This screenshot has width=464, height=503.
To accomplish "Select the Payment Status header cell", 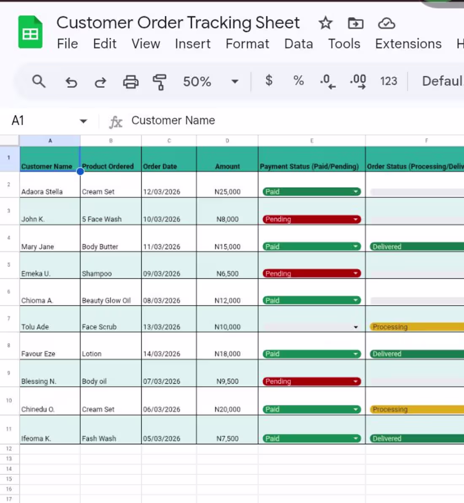I will point(312,159).
